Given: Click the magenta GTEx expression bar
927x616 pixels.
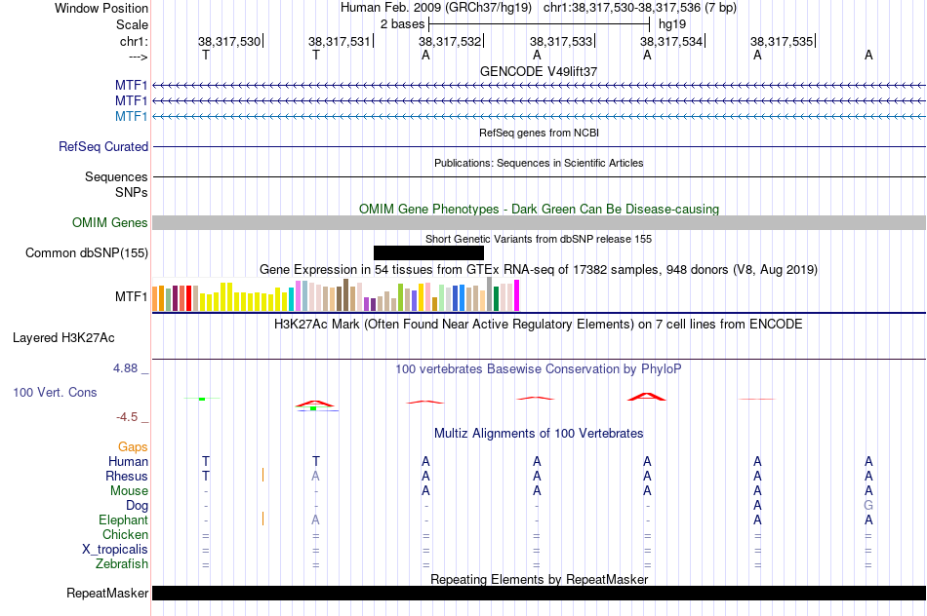Looking at the screenshot, I should (x=517, y=295).
